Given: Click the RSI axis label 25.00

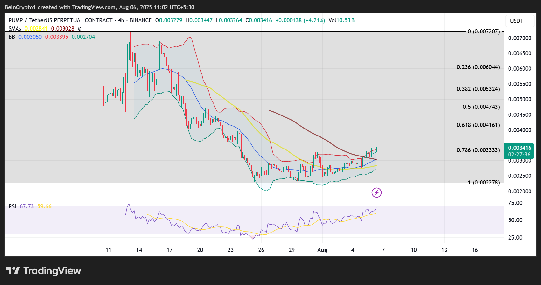Looking at the screenshot, I should 515,238.
